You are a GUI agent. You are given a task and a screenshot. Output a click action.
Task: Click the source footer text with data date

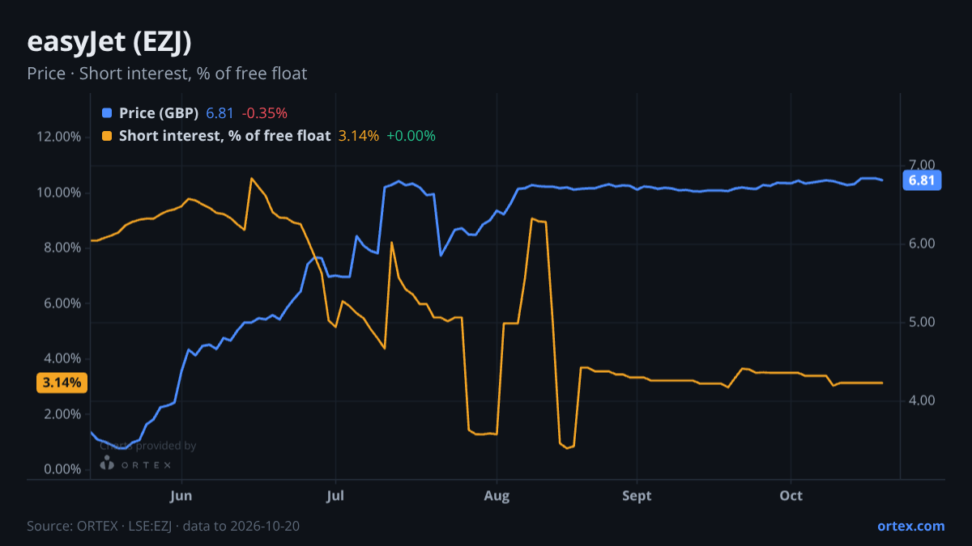coord(164,526)
